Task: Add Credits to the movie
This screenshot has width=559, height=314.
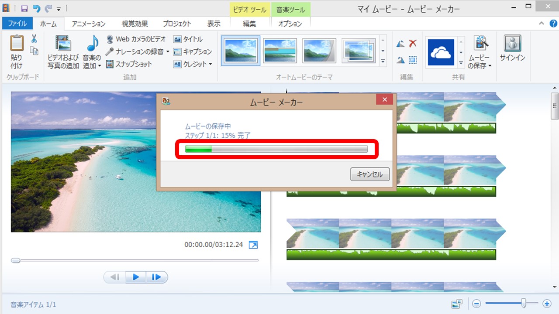Action: pyautogui.click(x=190, y=64)
